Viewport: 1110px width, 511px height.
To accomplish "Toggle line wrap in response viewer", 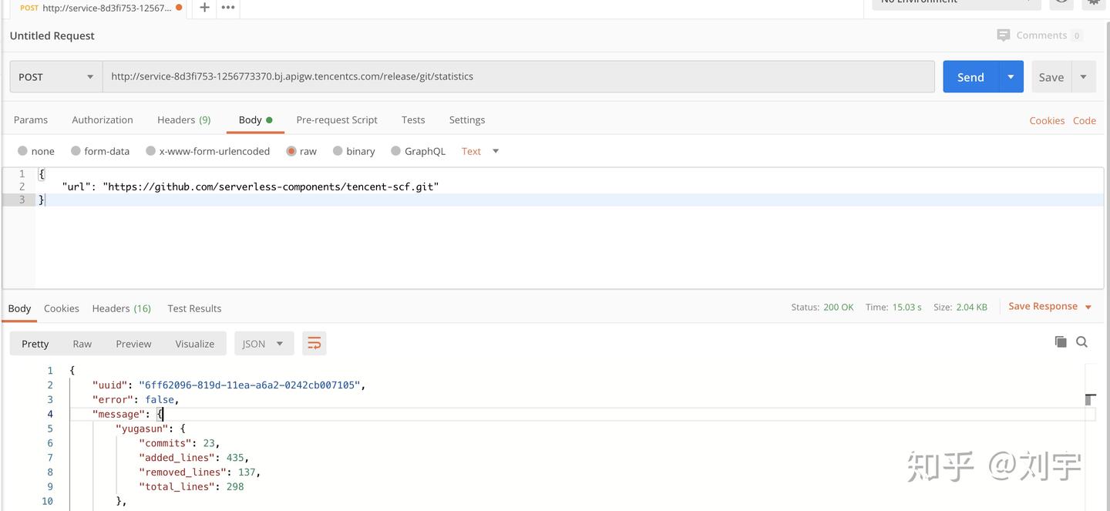I will (314, 344).
